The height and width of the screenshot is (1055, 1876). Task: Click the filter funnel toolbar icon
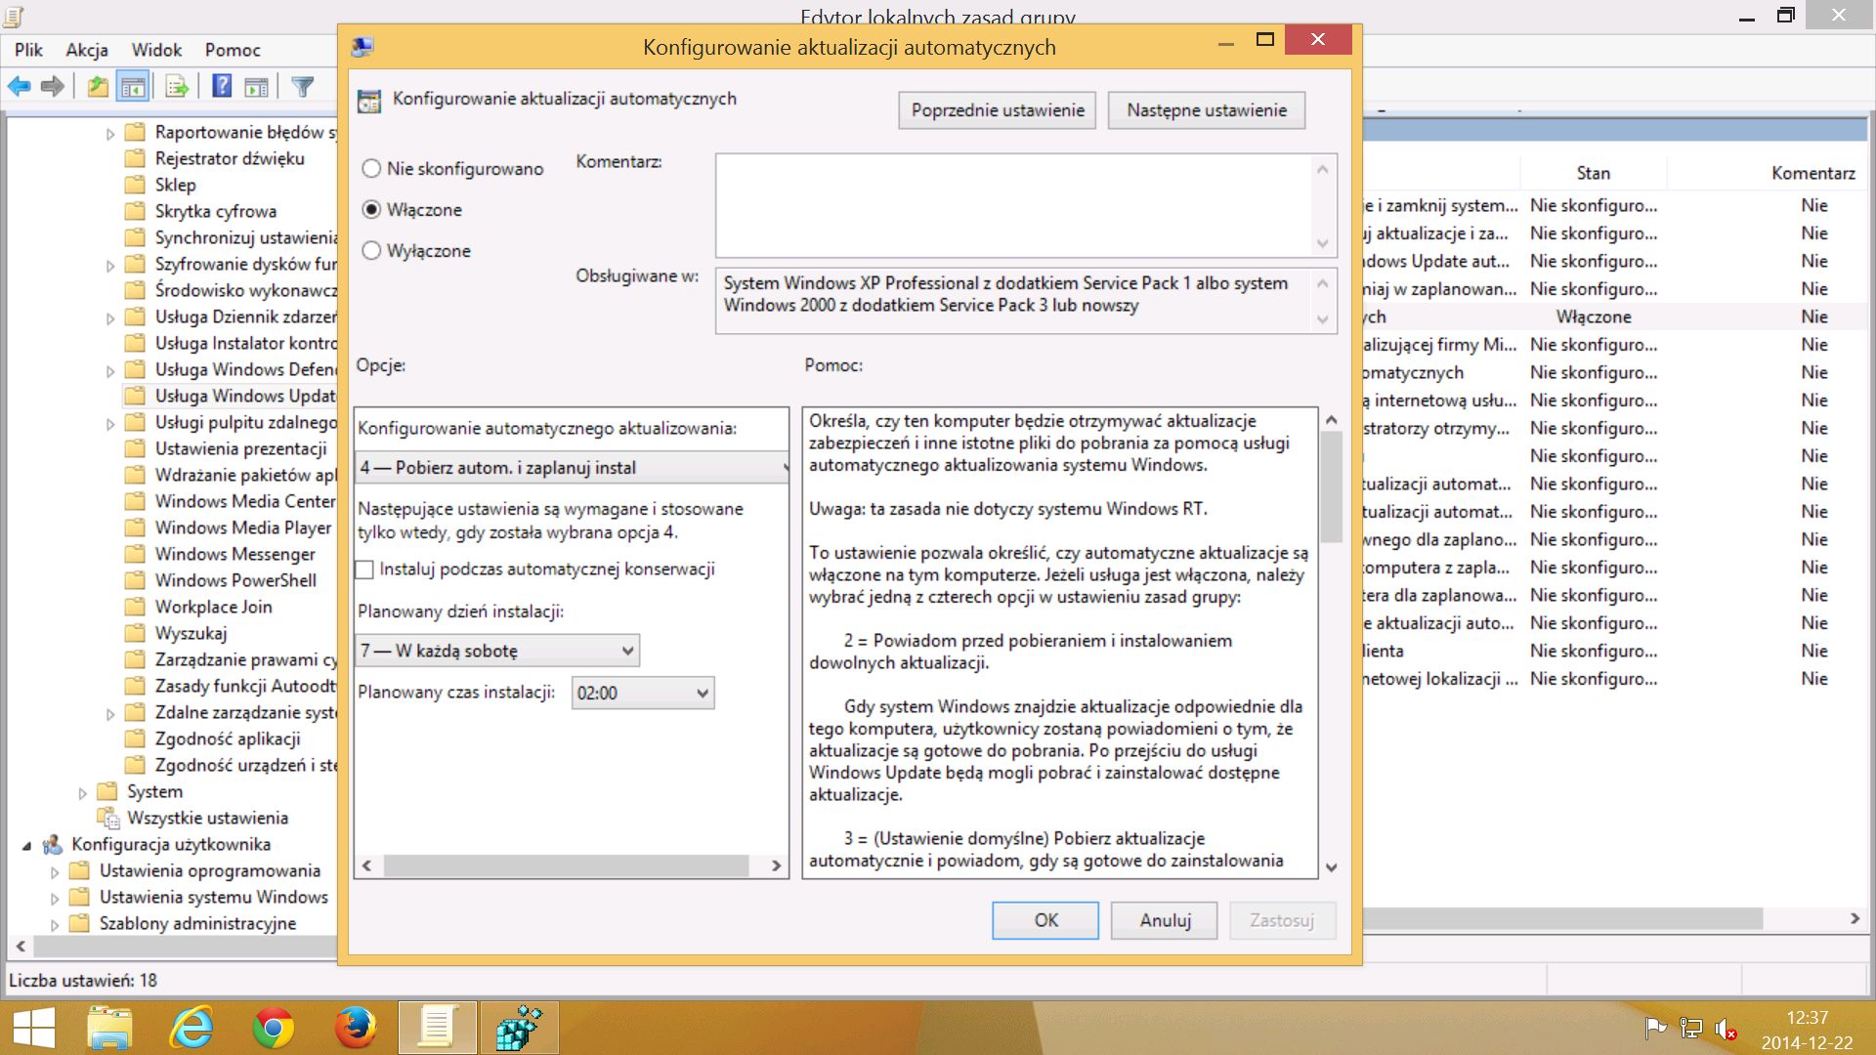coord(303,87)
